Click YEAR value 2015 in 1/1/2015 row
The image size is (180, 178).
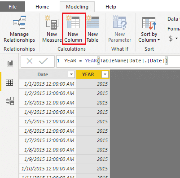tap(93, 84)
